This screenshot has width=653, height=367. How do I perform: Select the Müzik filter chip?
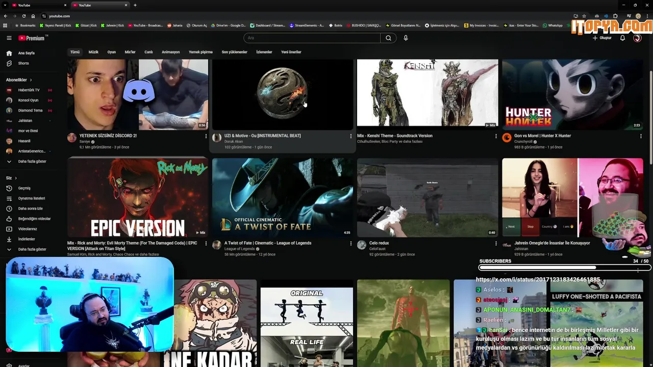[x=93, y=52]
